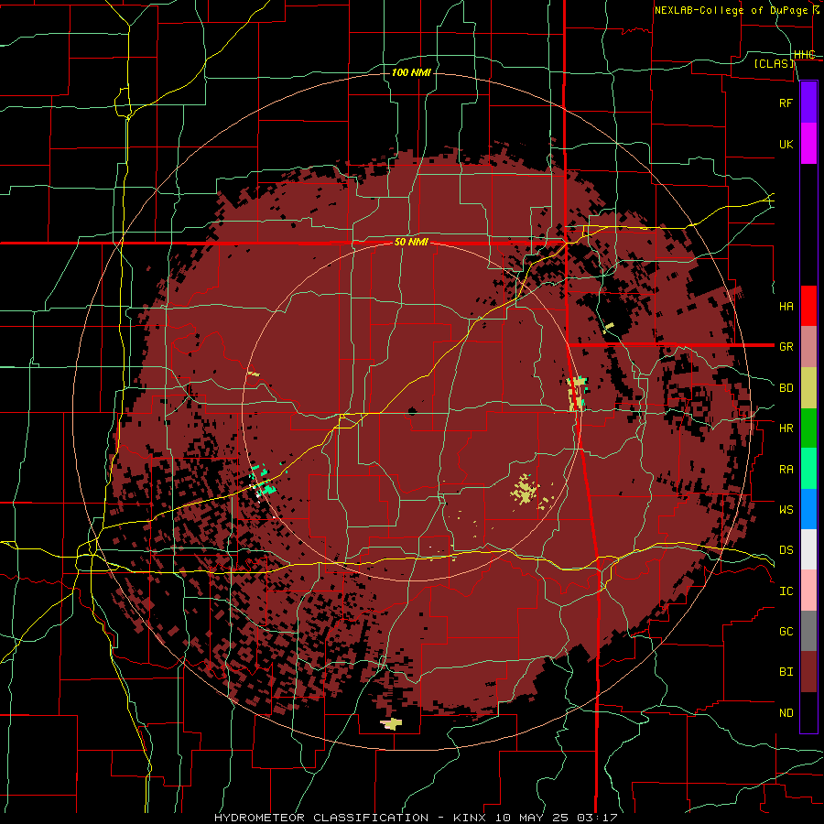Viewport: 824px width, 824px height.
Task: Click the RA legend label
Action: (786, 470)
